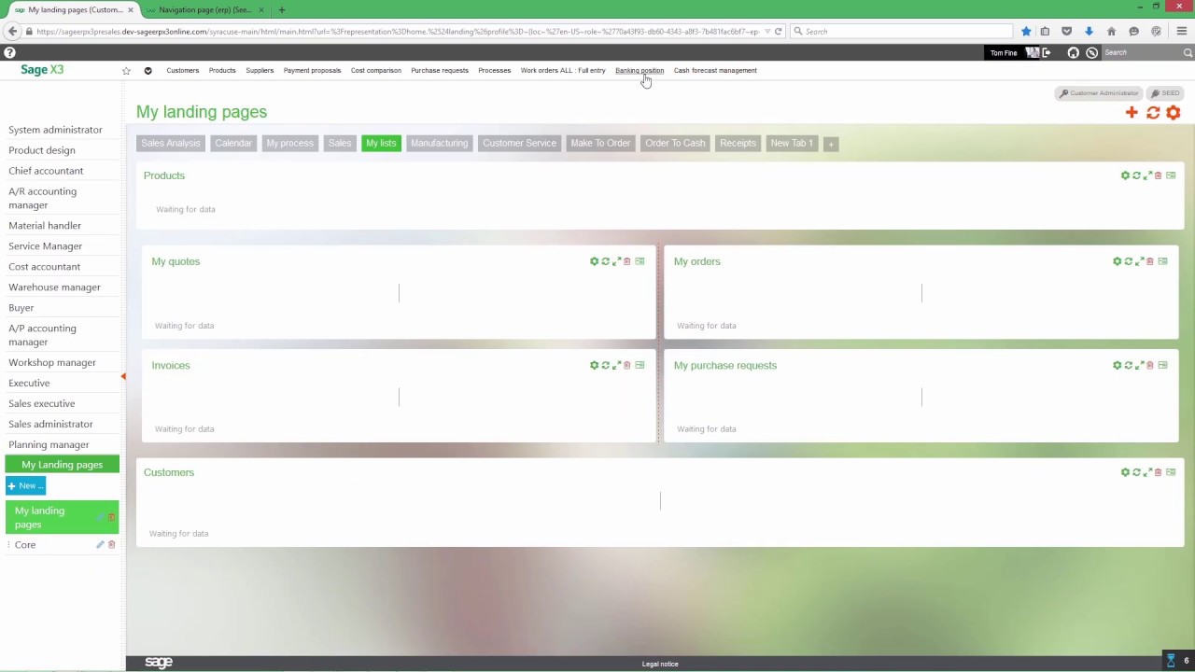This screenshot has height=672, width=1195.
Task: Edit the Core landing page pencil icon
Action: [x=100, y=545]
